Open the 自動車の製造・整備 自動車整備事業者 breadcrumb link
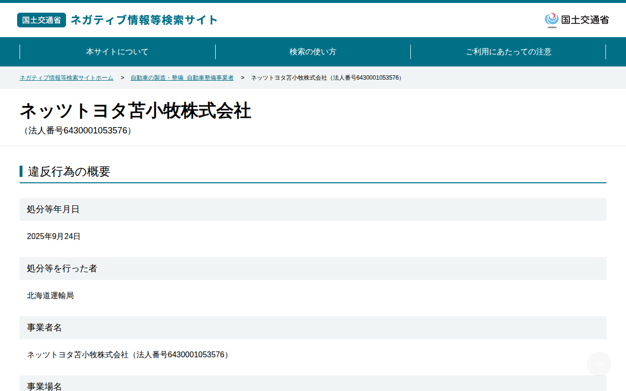 [x=182, y=78]
